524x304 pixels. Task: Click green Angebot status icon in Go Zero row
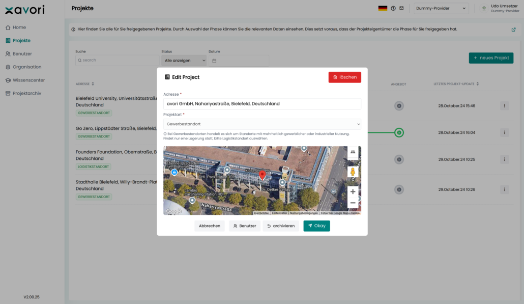(x=399, y=132)
